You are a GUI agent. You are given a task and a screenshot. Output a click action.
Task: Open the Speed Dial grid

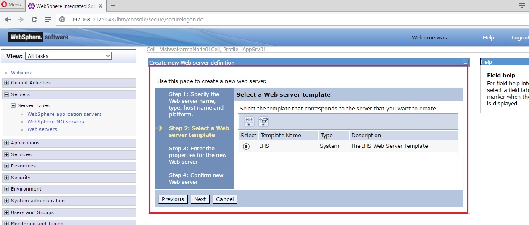click(47, 19)
